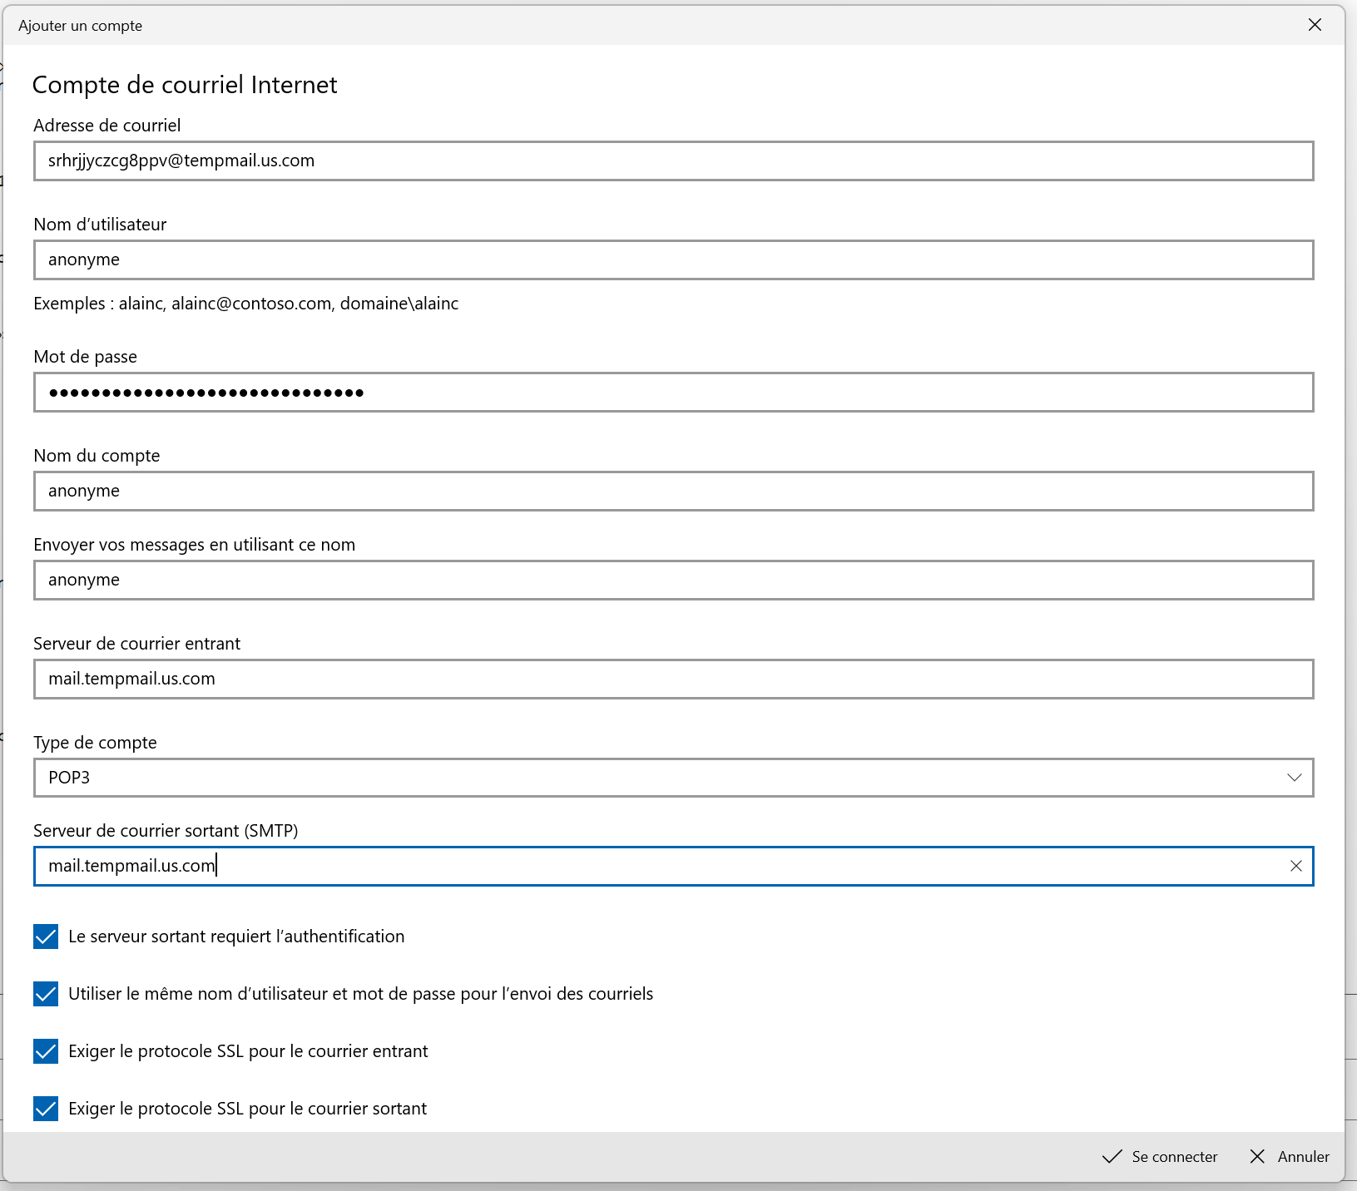Focus the Serveur de courrier entrant field
The width and height of the screenshot is (1357, 1191).
click(672, 679)
